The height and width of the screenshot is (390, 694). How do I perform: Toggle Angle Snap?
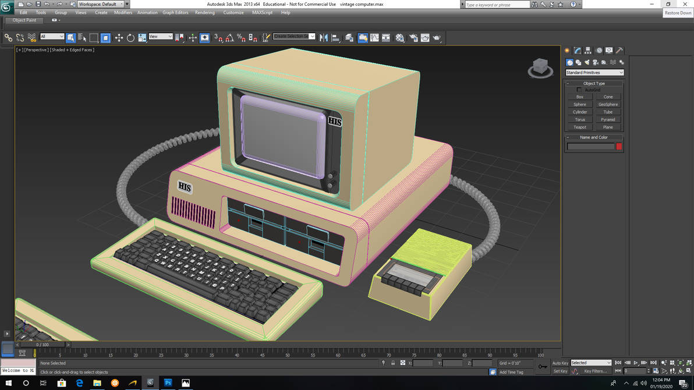[x=230, y=38]
